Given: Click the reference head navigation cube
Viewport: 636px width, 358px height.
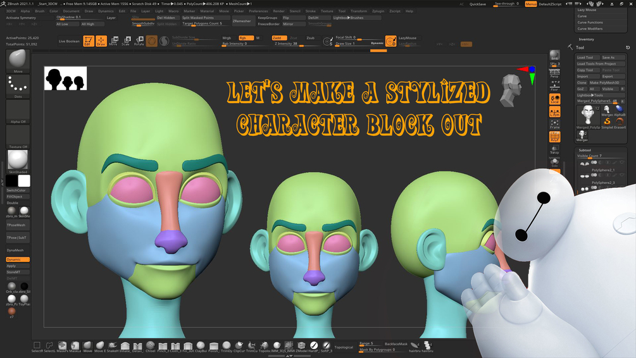Looking at the screenshot, I should 511,90.
